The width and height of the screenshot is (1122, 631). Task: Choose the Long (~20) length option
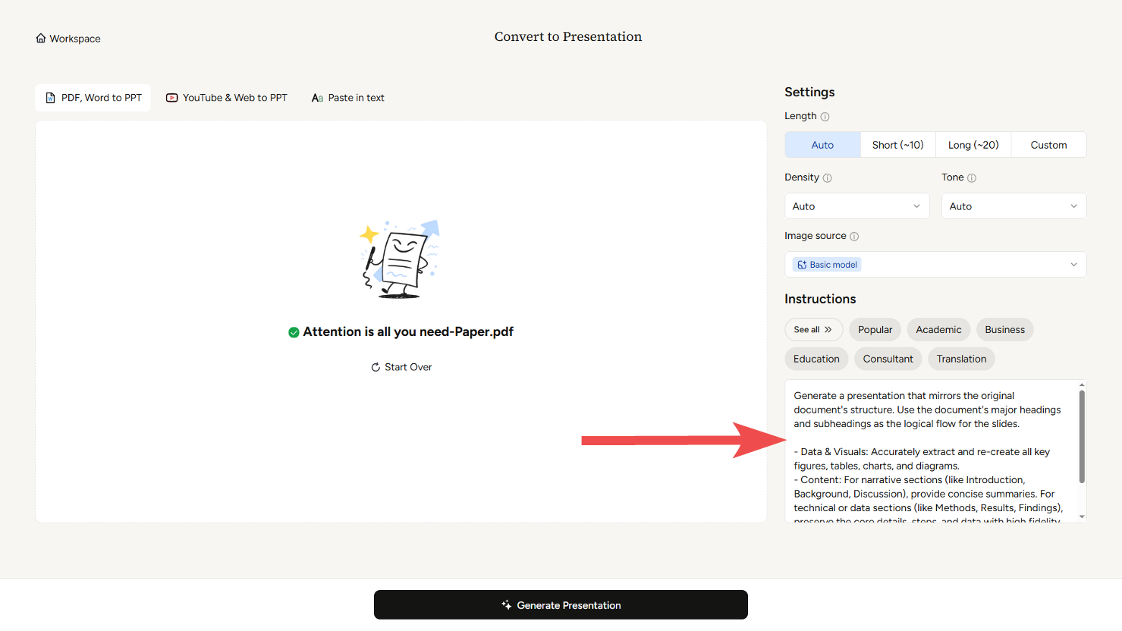(973, 145)
